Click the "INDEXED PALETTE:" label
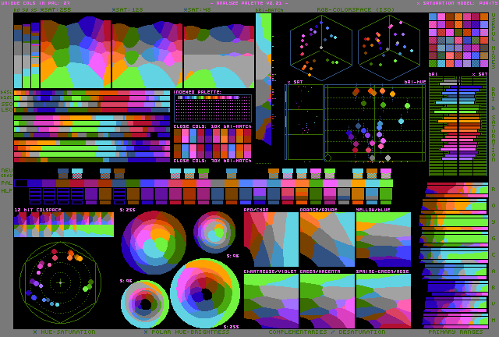 [x=197, y=92]
